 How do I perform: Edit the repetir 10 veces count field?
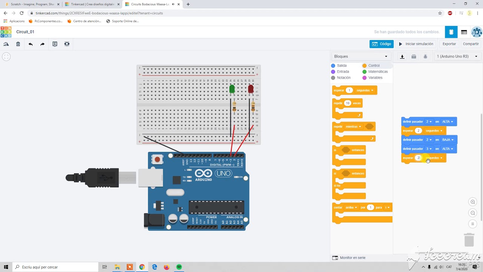(x=348, y=103)
